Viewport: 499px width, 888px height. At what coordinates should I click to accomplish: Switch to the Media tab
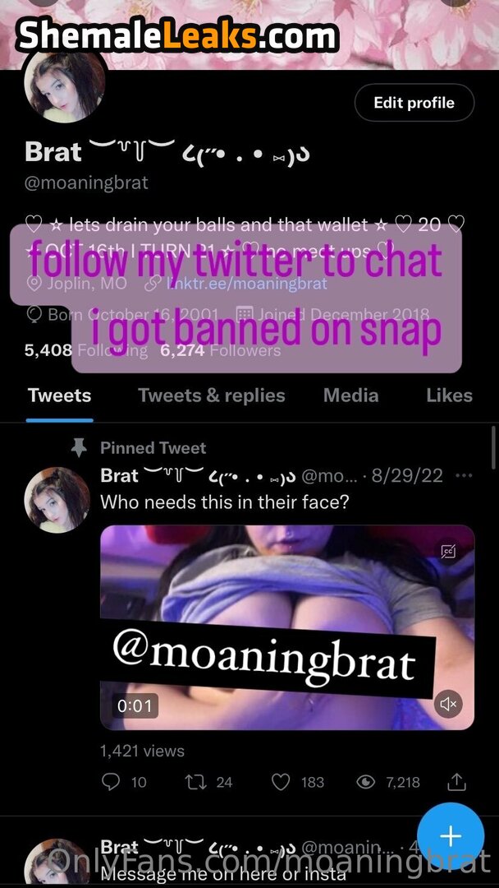(351, 395)
